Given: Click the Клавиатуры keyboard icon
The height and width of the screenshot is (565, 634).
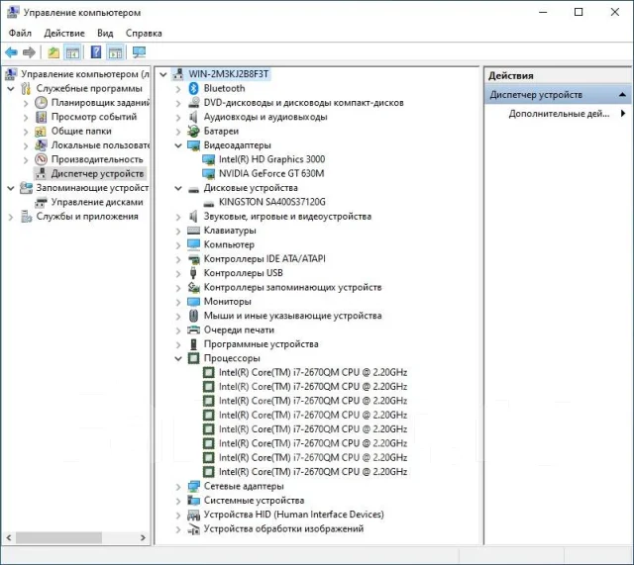Looking at the screenshot, I should [194, 231].
